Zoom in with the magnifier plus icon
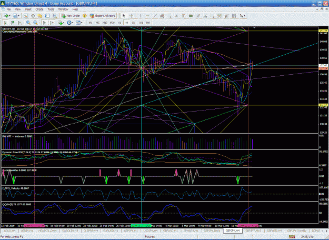Viewport: 329px width, 240px height. pos(28,23)
